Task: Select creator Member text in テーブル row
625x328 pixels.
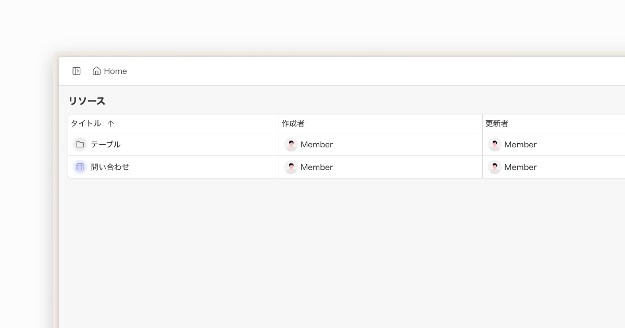Action: pos(317,145)
